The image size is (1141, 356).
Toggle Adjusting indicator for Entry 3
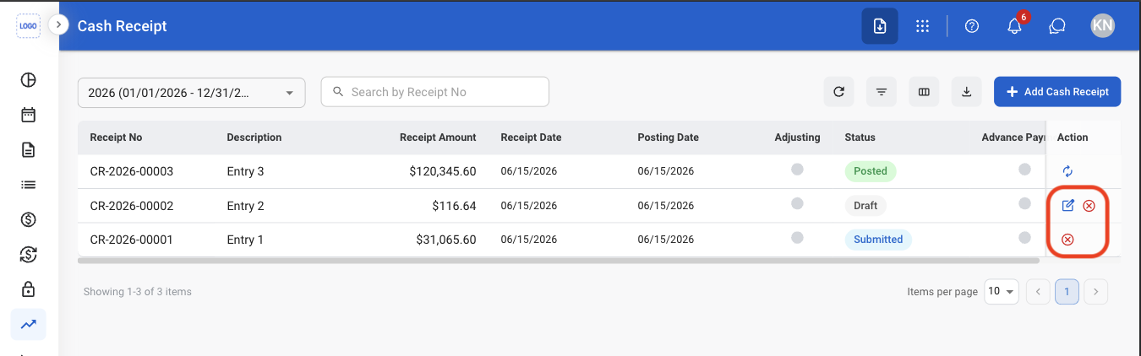(797, 170)
